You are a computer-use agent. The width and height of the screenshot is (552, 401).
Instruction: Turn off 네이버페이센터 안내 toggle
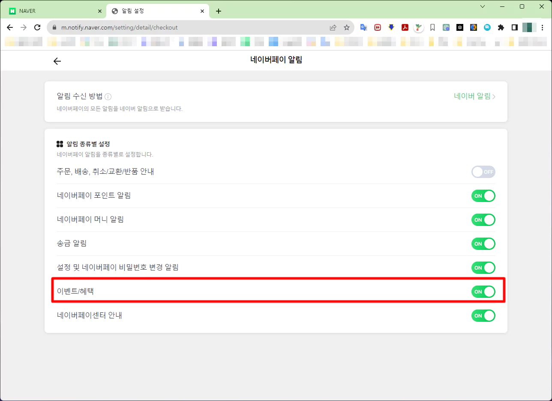(x=483, y=316)
